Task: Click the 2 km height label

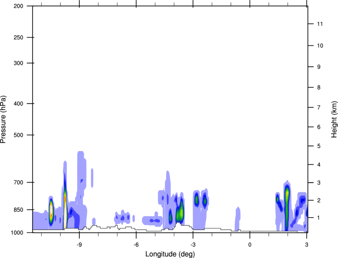Action: tap(319, 200)
